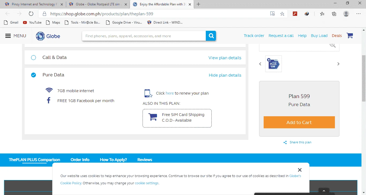Click the browser address bar URL

pos(102,14)
